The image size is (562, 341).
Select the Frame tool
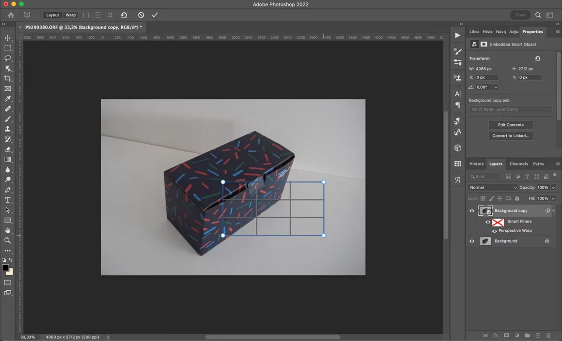click(x=8, y=89)
